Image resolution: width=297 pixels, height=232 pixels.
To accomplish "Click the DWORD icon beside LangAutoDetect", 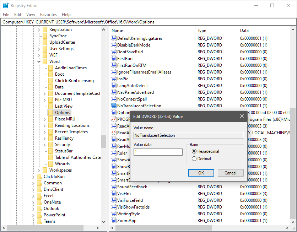I will click(x=114, y=85).
